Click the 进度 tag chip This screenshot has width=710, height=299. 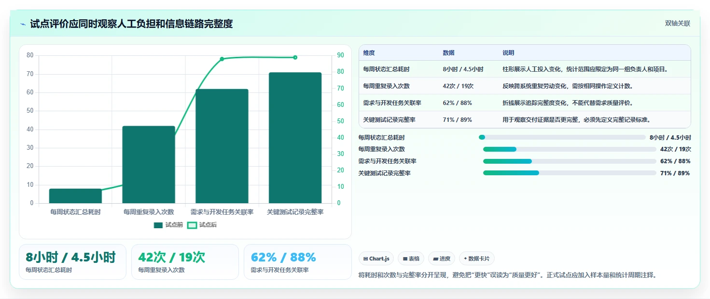click(442, 259)
